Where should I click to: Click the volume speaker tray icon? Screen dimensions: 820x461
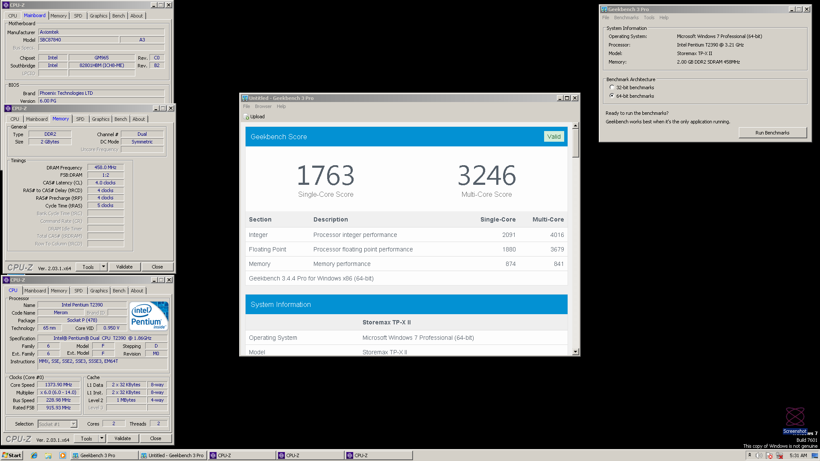tap(759, 455)
